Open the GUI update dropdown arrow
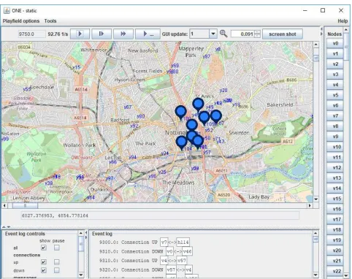Image resolution: width=352 pixels, height=279 pixels. tap(213, 34)
